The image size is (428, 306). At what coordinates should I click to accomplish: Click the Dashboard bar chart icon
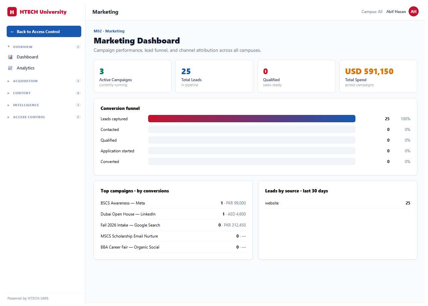click(x=10, y=57)
